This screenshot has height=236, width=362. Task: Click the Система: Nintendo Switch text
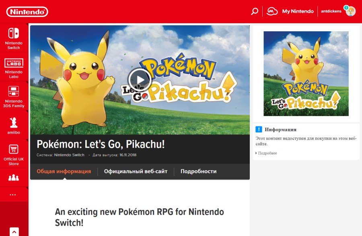coord(60,155)
